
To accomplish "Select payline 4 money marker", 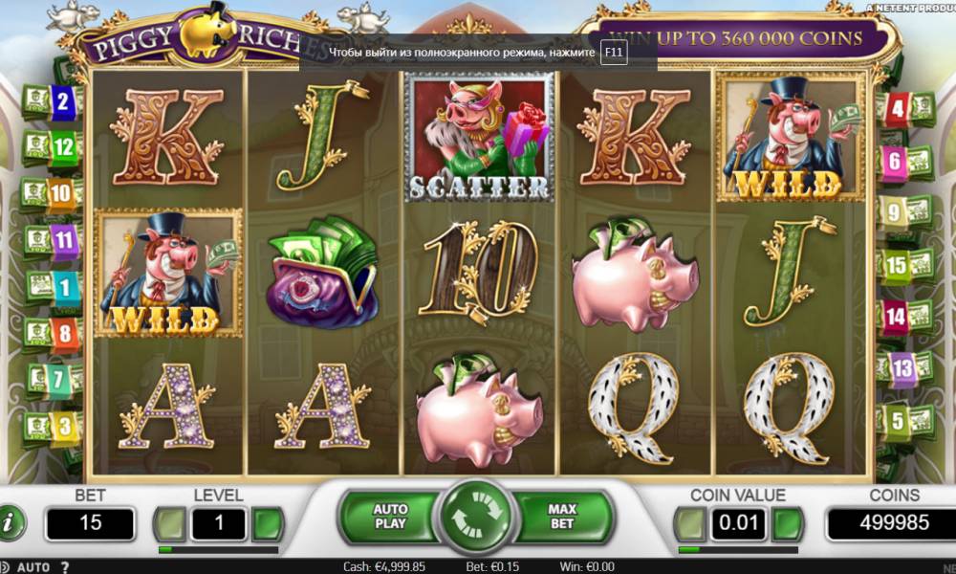I will pos(904,109).
